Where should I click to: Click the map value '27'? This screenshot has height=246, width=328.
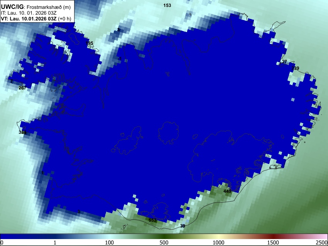click(x=284, y=62)
